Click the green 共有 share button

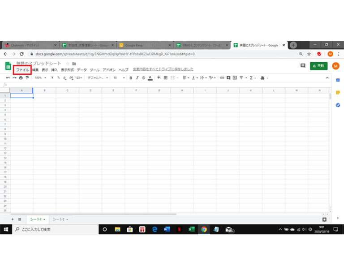(x=318, y=66)
